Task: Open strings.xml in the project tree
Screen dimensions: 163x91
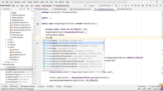Action: click(16, 57)
